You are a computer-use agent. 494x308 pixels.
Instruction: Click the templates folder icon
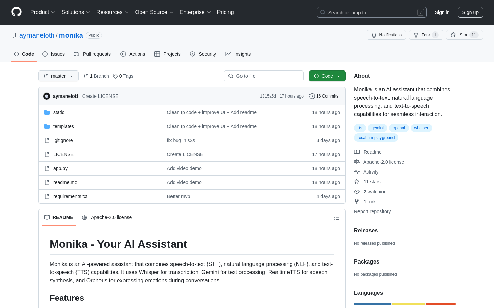click(47, 126)
